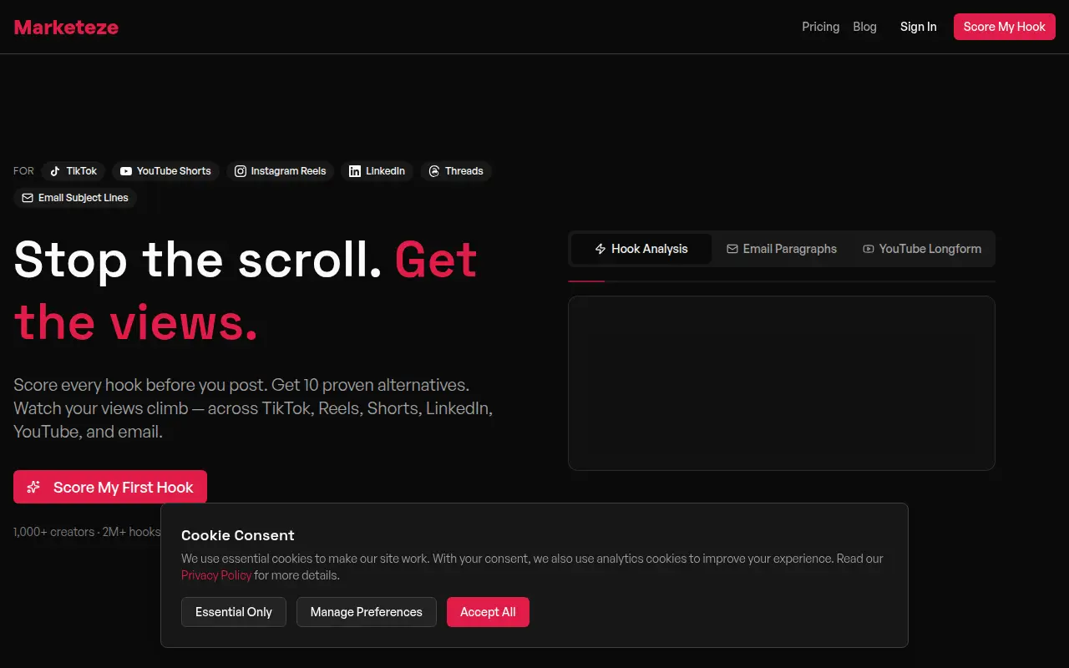The width and height of the screenshot is (1069, 668).
Task: Open the Pricing page
Action: (x=820, y=27)
